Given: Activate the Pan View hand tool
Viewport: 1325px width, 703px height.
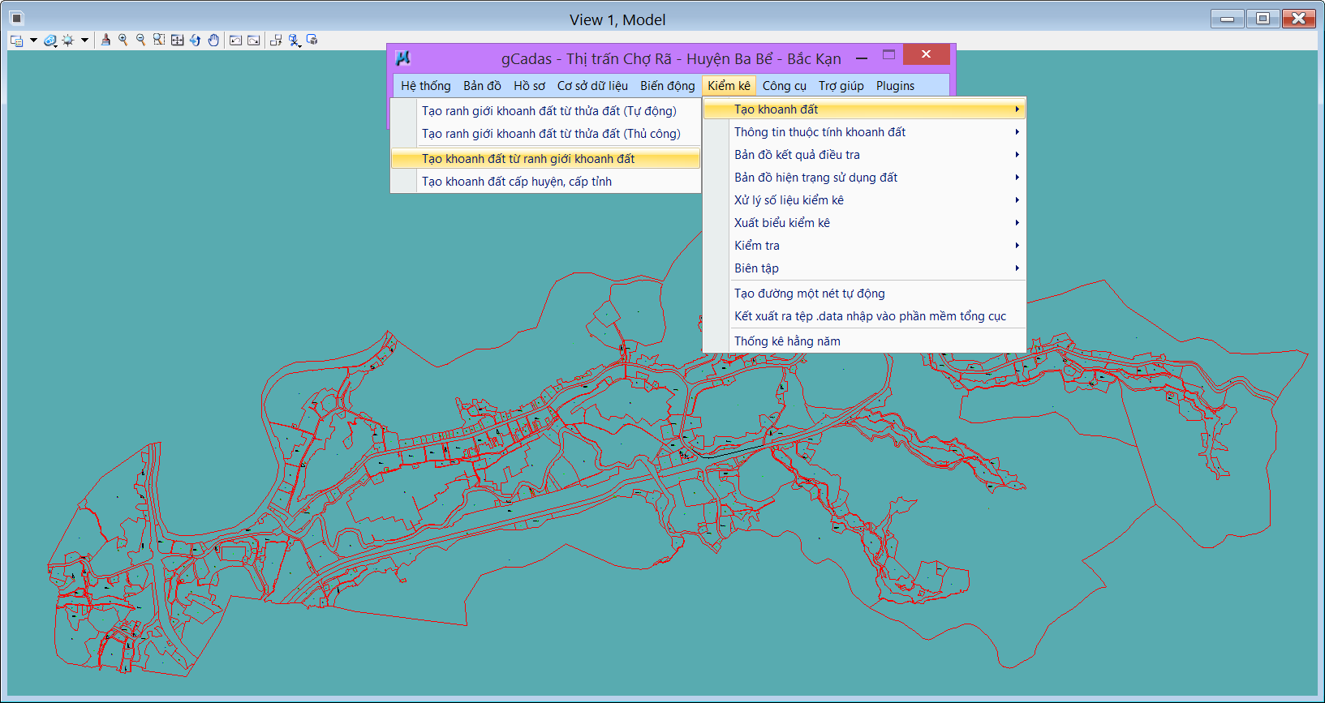Looking at the screenshot, I should click(x=213, y=40).
